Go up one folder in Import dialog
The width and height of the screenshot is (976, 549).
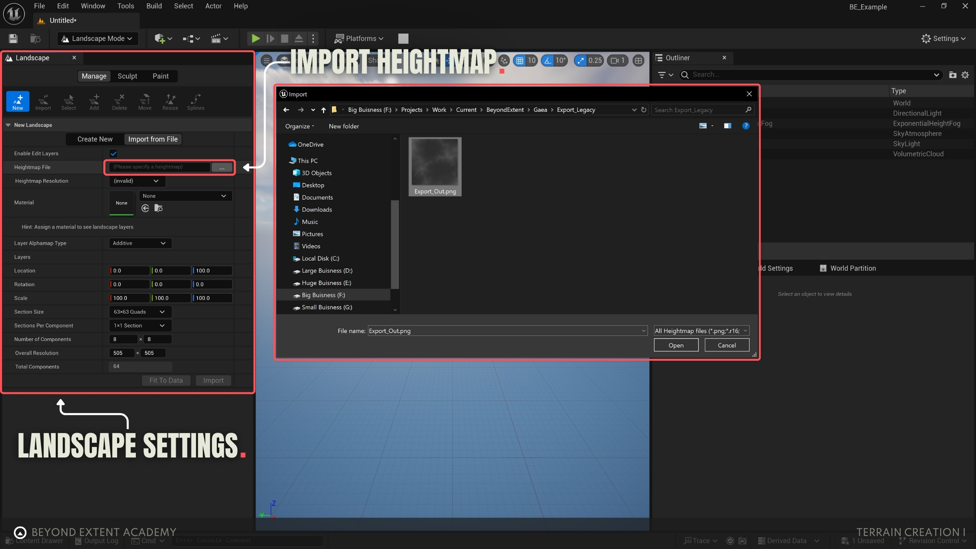pyautogui.click(x=323, y=110)
